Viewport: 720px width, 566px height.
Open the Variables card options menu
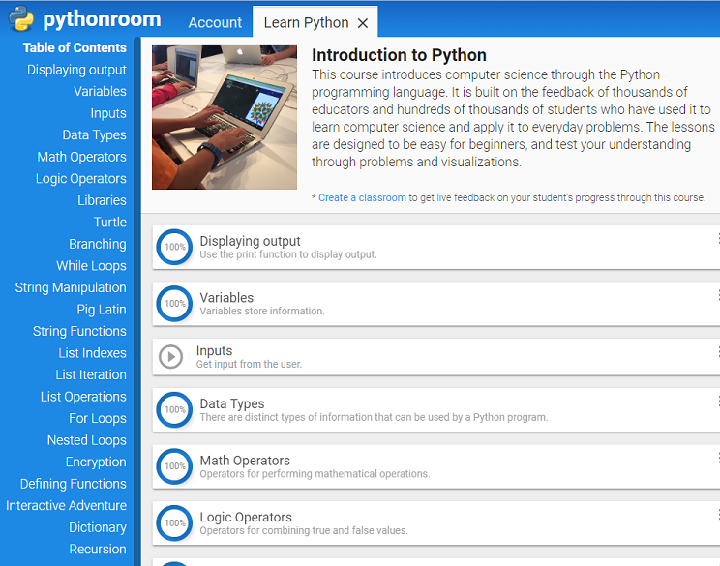pos(717,295)
